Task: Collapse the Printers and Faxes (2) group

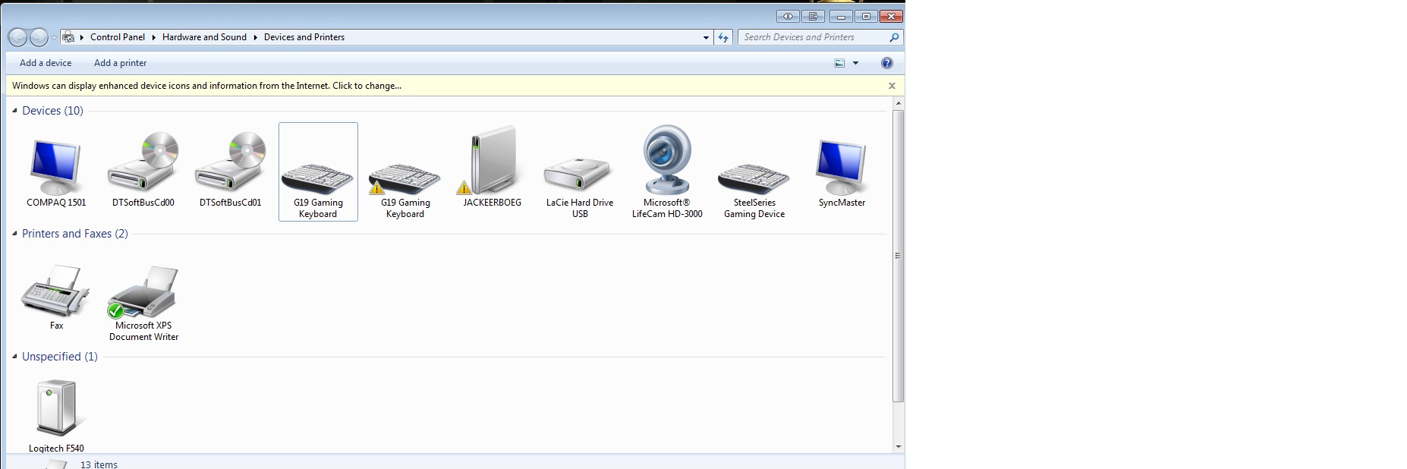Action: point(14,234)
